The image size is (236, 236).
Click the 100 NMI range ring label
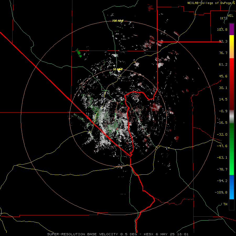pyautogui.click(x=118, y=21)
